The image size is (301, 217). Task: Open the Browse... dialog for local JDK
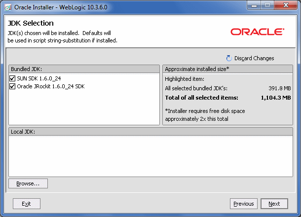(28, 183)
